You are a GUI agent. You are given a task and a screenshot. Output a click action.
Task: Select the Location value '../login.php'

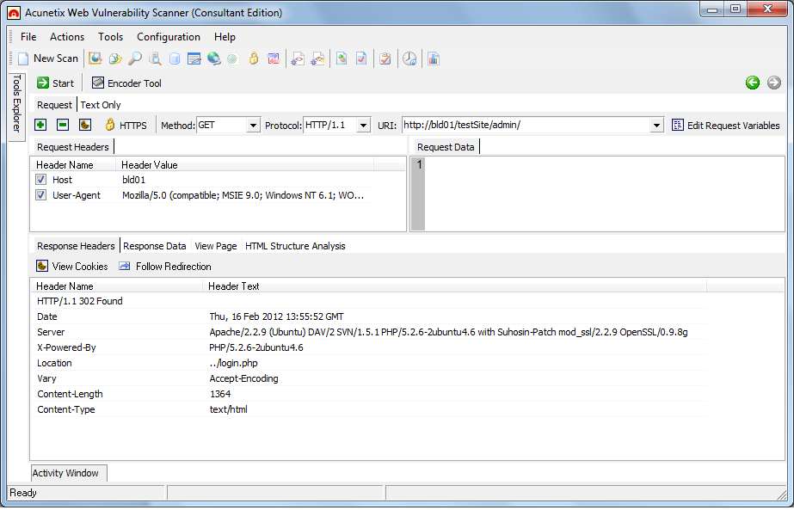click(x=233, y=363)
